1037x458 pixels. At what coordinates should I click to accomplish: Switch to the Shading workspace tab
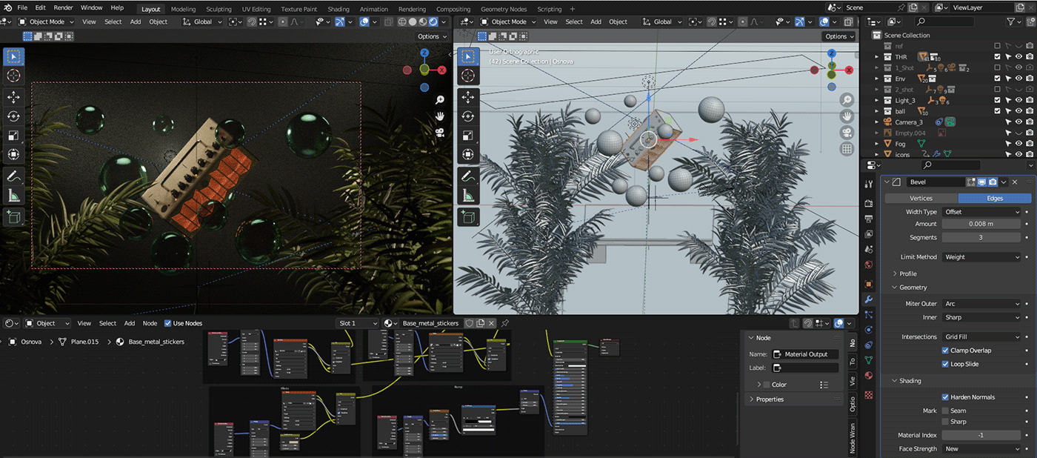[x=338, y=9]
